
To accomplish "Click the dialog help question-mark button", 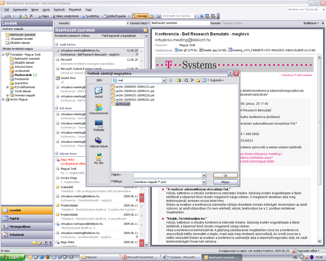I will point(230,73).
